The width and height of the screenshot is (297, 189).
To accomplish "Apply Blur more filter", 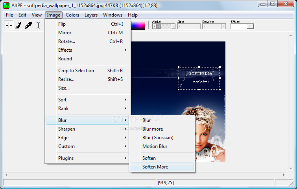I will (x=162, y=129).
